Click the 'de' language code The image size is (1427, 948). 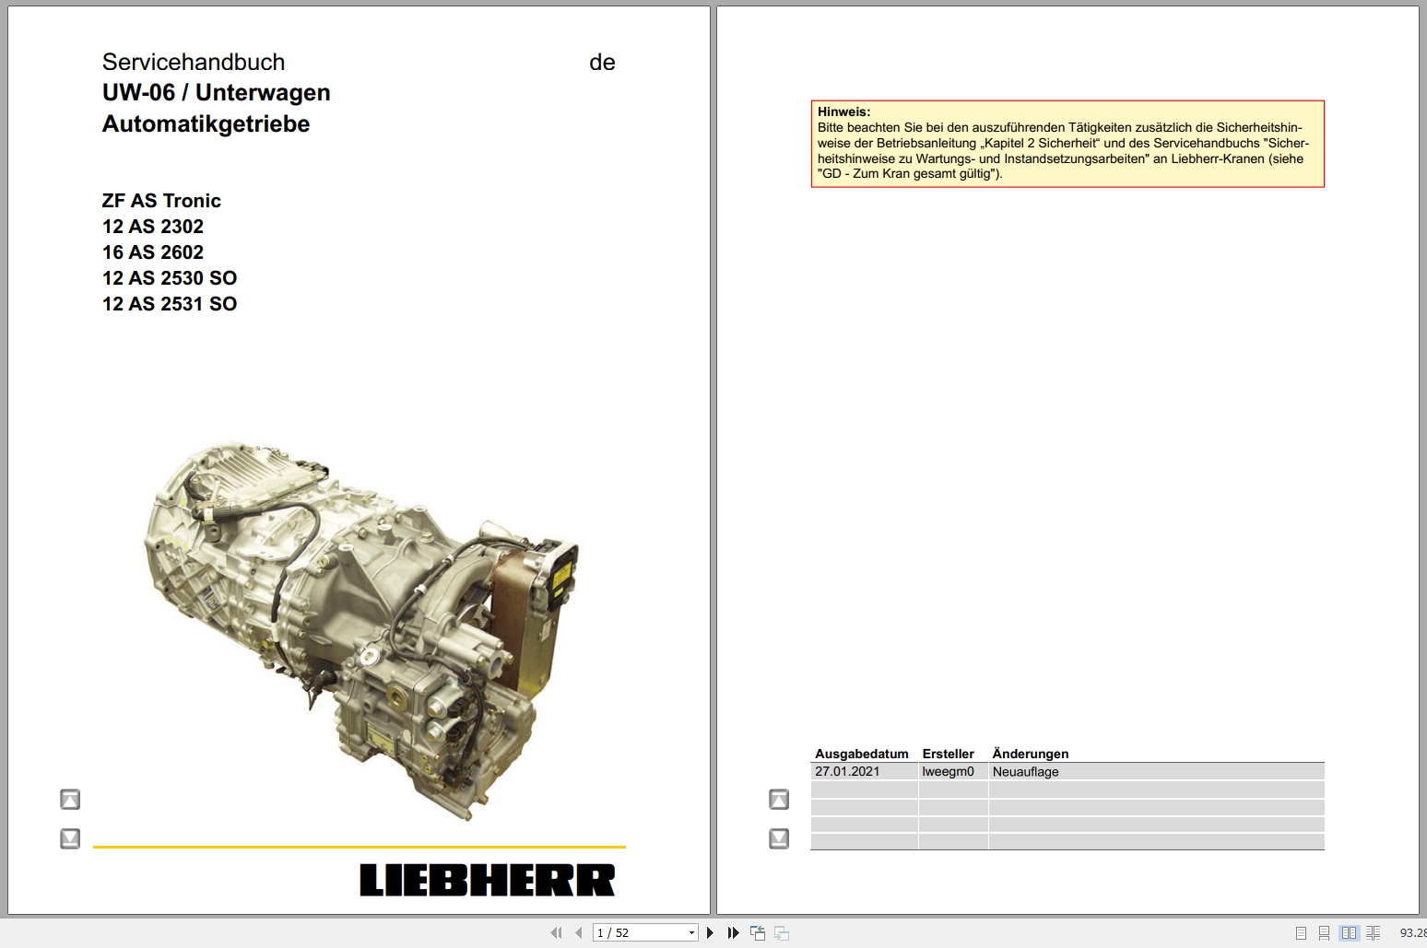click(602, 62)
